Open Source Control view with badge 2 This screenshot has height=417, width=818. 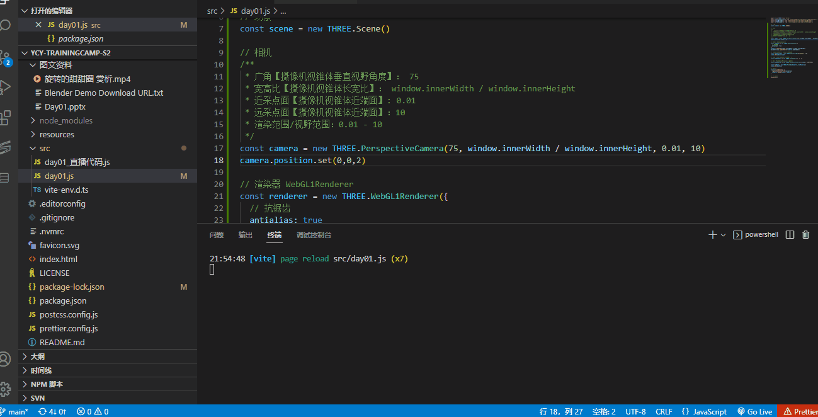click(x=5, y=57)
